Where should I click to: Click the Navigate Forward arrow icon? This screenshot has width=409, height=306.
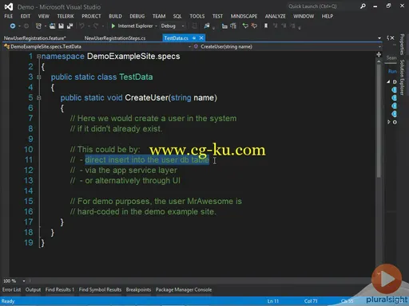pyautogui.click(x=26, y=25)
